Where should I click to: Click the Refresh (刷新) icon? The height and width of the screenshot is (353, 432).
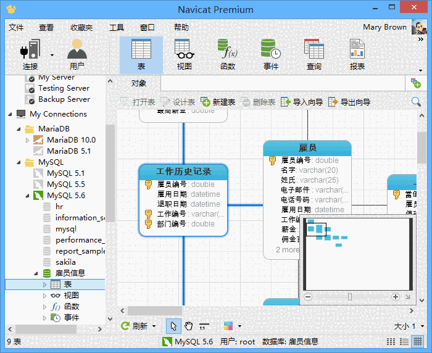click(x=125, y=326)
